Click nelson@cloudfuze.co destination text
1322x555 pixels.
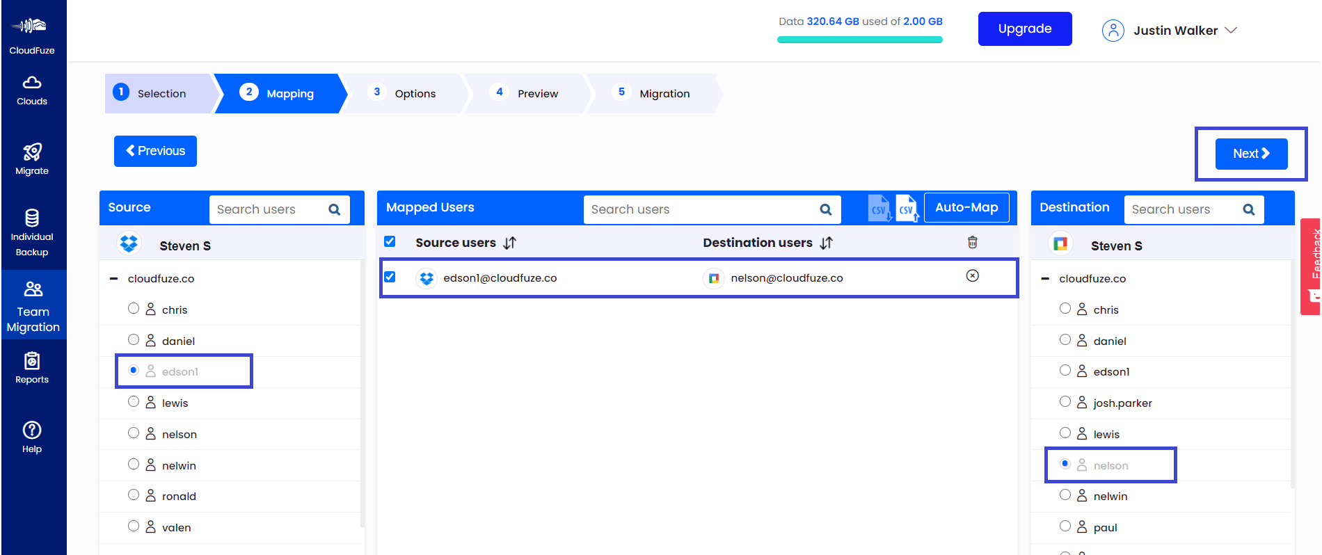(x=787, y=278)
